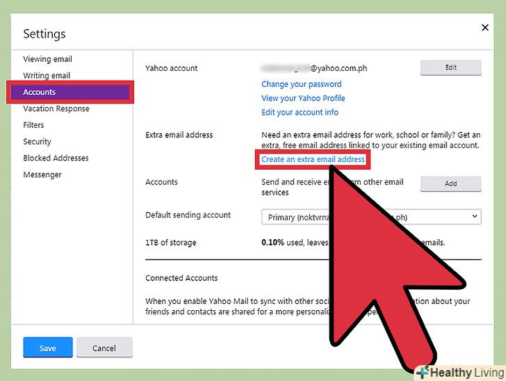Click the Settings dialog title

[x=44, y=34]
